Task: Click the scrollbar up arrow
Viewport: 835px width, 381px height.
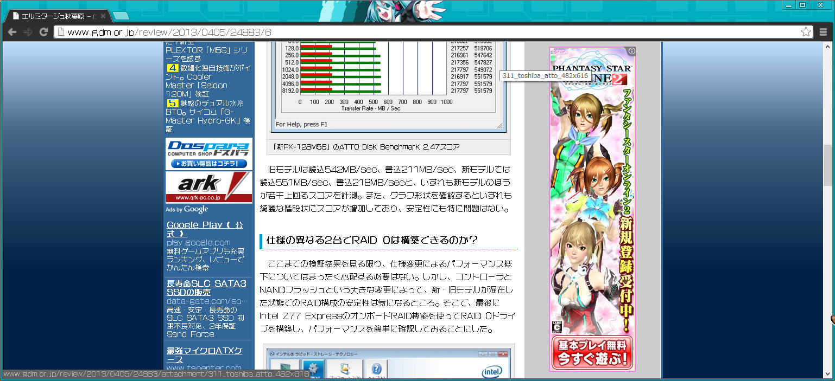Action: click(x=827, y=46)
